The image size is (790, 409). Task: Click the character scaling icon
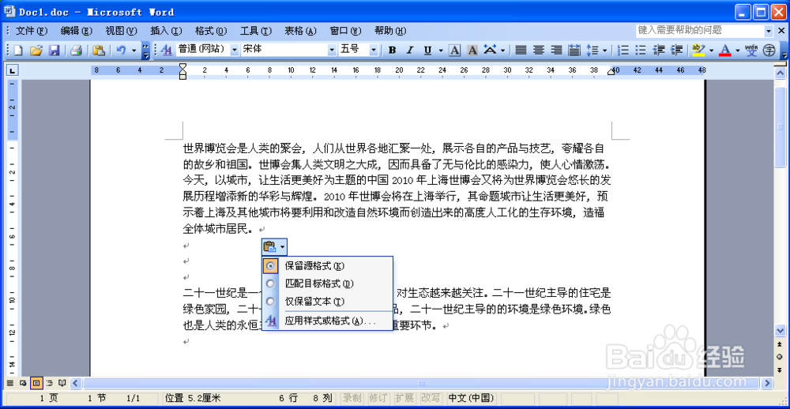490,50
